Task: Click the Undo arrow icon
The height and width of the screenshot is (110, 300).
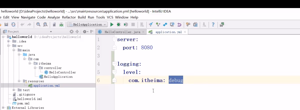Action: point(22,24)
